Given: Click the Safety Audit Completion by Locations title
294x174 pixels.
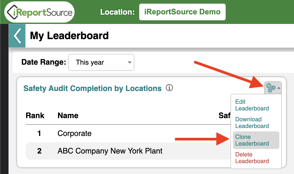Looking at the screenshot, I should (92, 88).
